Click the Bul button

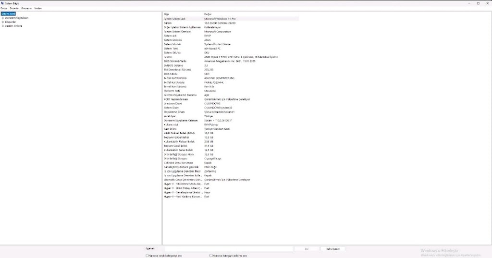click(x=307, y=248)
